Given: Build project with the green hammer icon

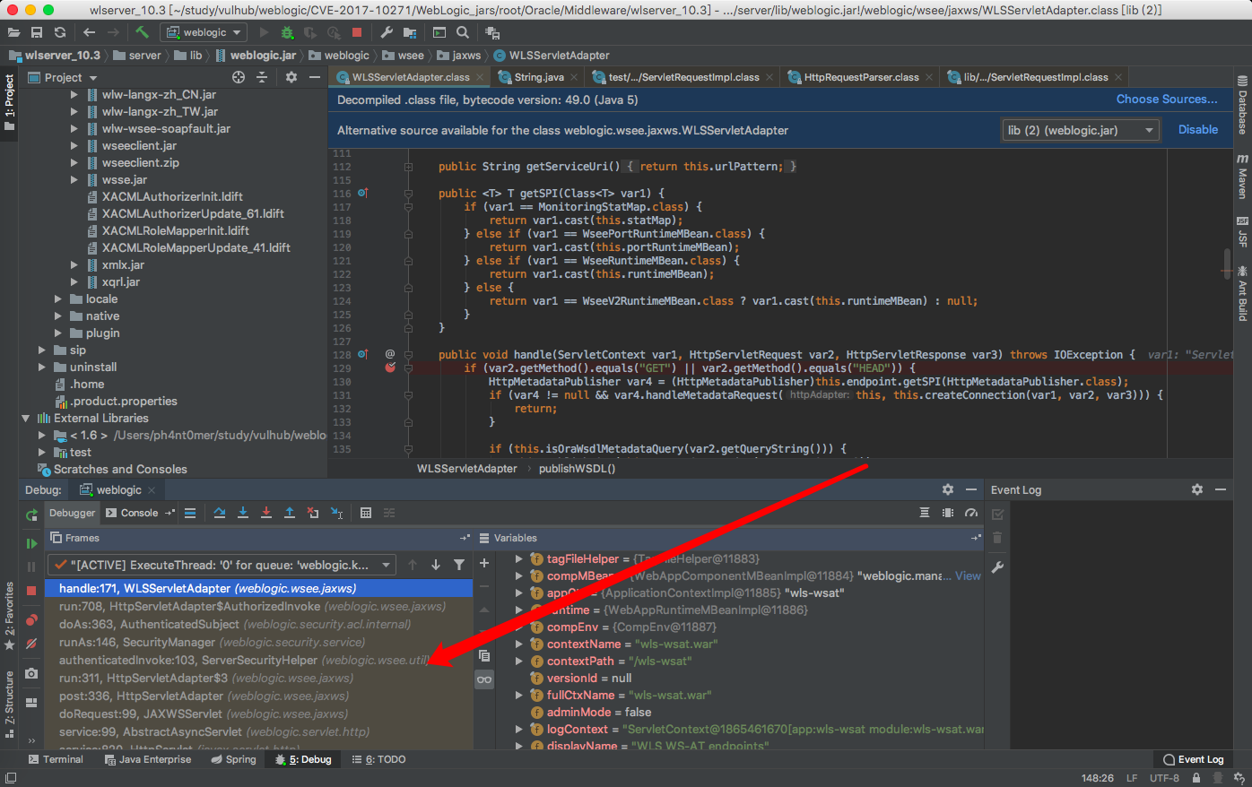Looking at the screenshot, I should point(143,32).
